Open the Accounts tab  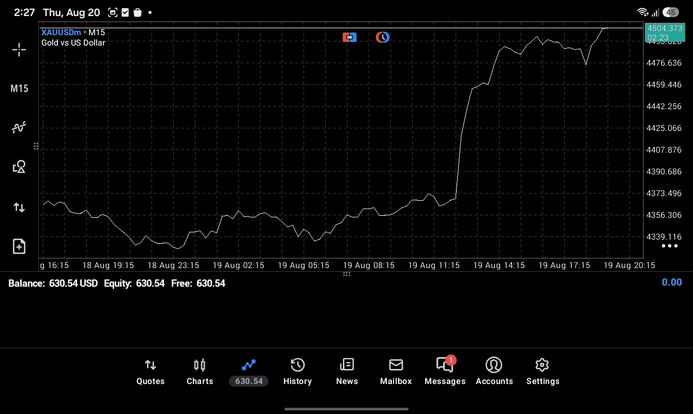click(x=494, y=372)
